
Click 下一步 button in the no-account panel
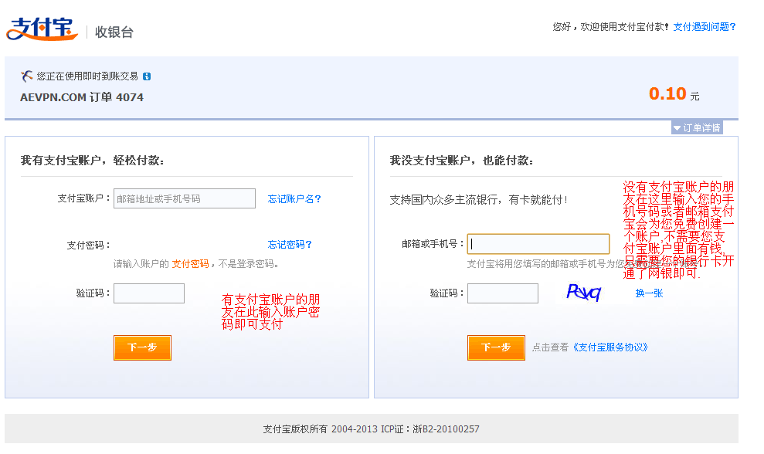coord(496,347)
